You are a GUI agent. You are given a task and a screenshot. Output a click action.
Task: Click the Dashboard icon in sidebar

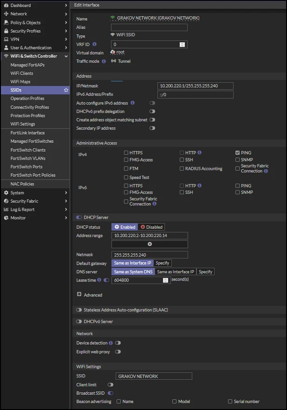click(6, 5)
